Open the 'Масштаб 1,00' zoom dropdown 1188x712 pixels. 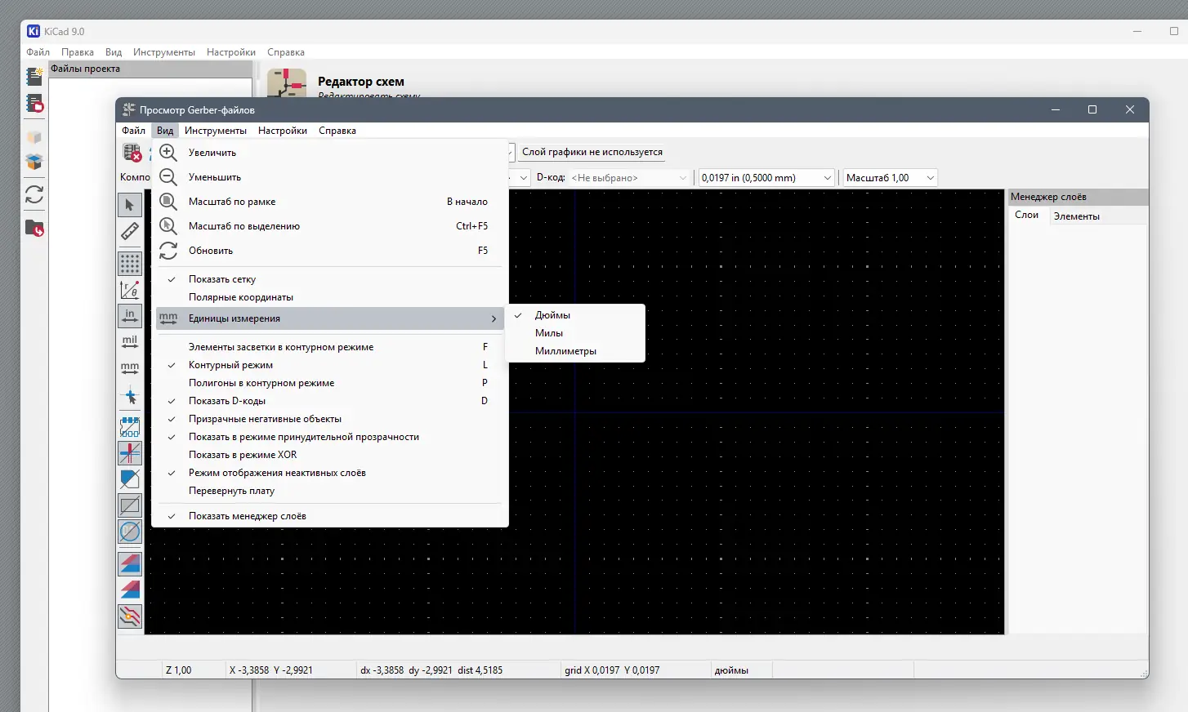pyautogui.click(x=890, y=178)
